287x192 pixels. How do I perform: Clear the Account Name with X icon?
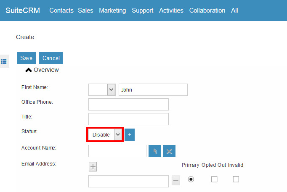coord(169,151)
